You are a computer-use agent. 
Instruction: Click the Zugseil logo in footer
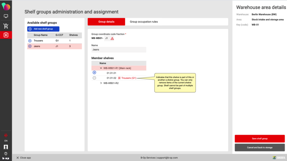coord(279,157)
